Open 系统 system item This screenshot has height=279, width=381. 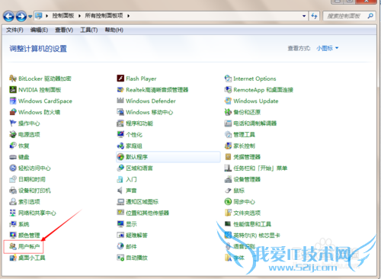coord(19,224)
